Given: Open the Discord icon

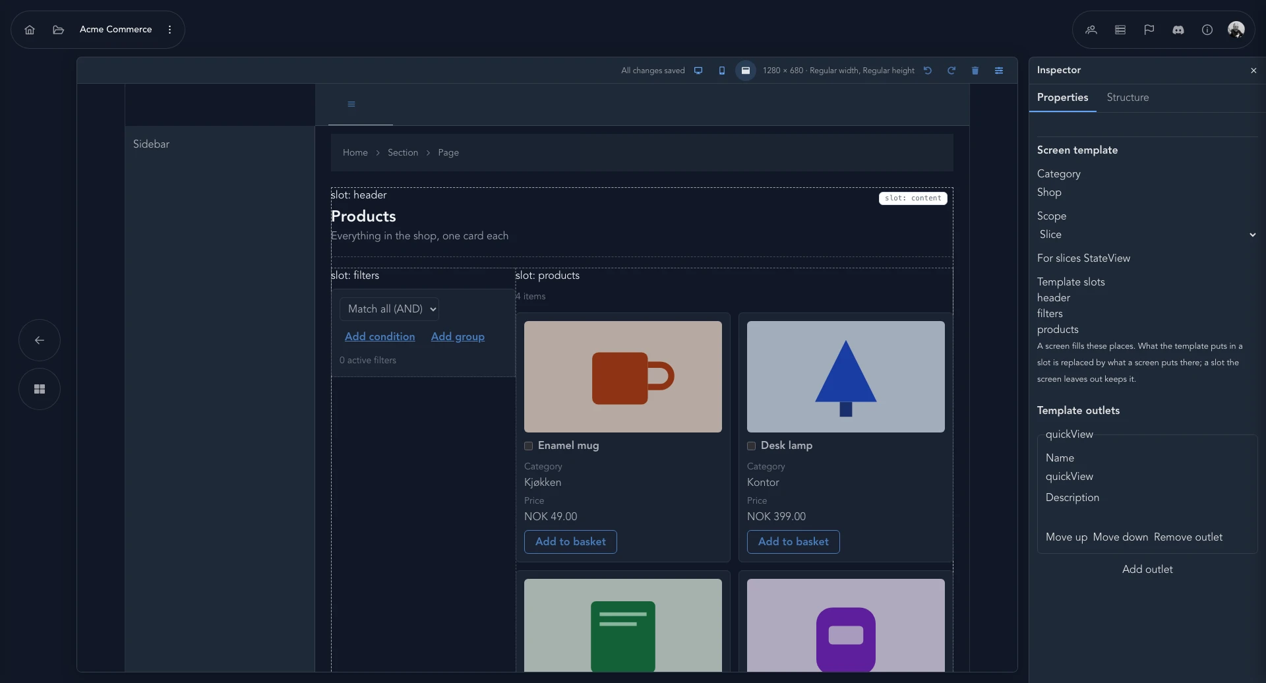Looking at the screenshot, I should coord(1178,30).
